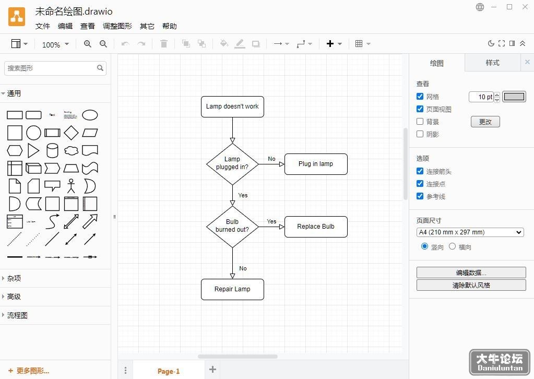The width and height of the screenshot is (534, 379).
Task: Click the Replace Bulb flowchart box
Action: pyautogui.click(x=316, y=227)
